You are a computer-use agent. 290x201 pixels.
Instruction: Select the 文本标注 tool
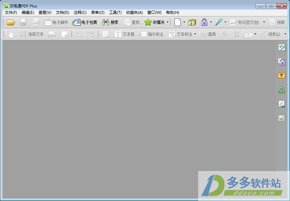180,34
